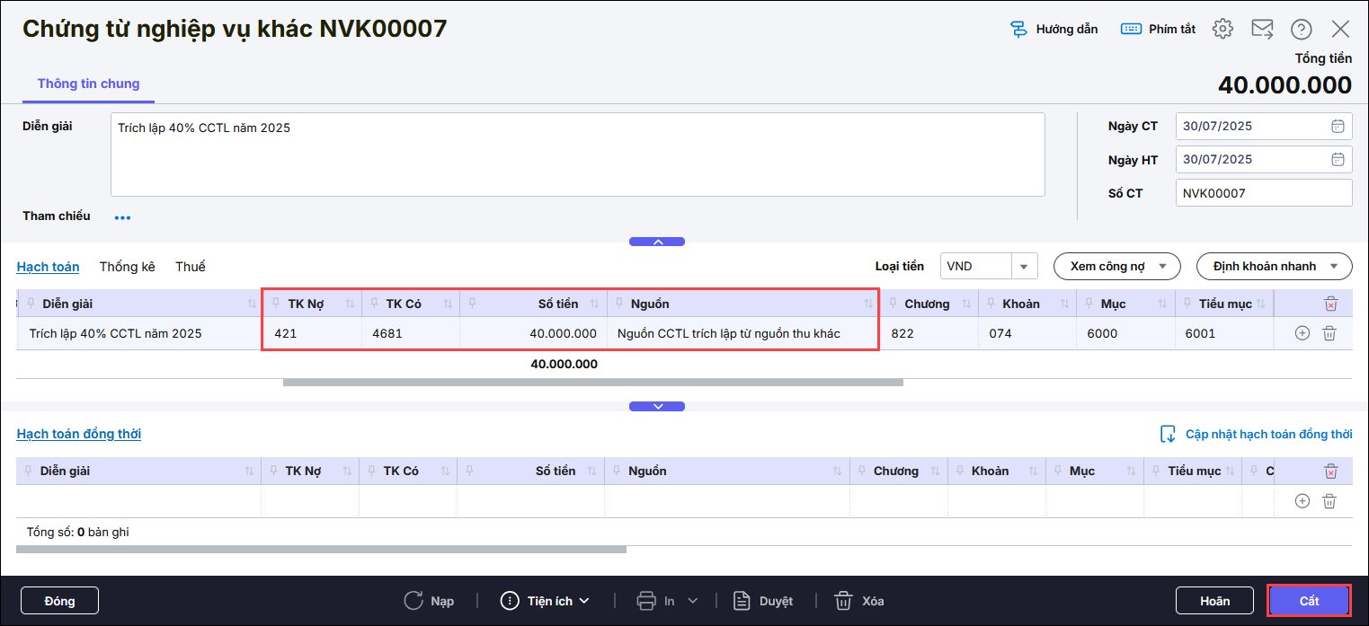
Task: Open the settings gear icon
Action: pyautogui.click(x=1222, y=29)
